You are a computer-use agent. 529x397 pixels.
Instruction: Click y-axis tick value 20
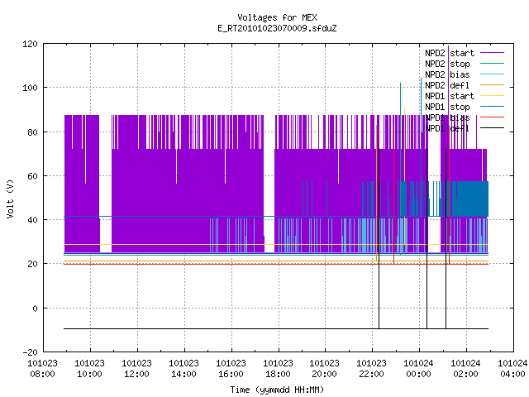(32, 264)
